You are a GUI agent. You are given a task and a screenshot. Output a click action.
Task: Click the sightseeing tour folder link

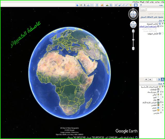pyautogui.click(x=148, y=26)
